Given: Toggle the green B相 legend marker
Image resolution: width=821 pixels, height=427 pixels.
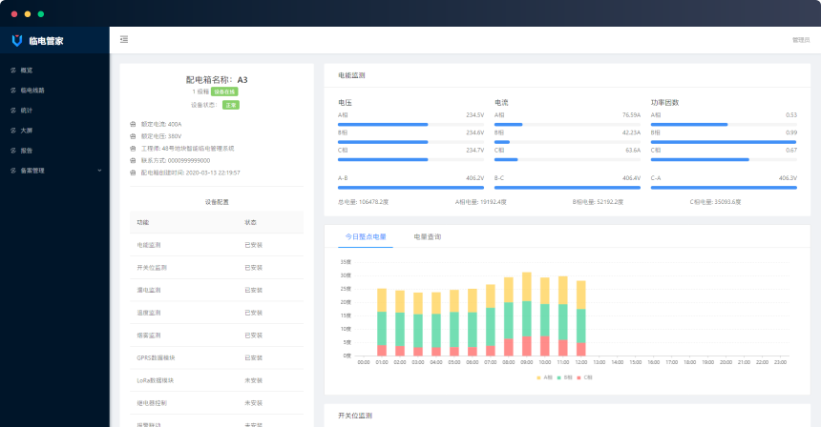Looking at the screenshot, I should [x=558, y=377].
